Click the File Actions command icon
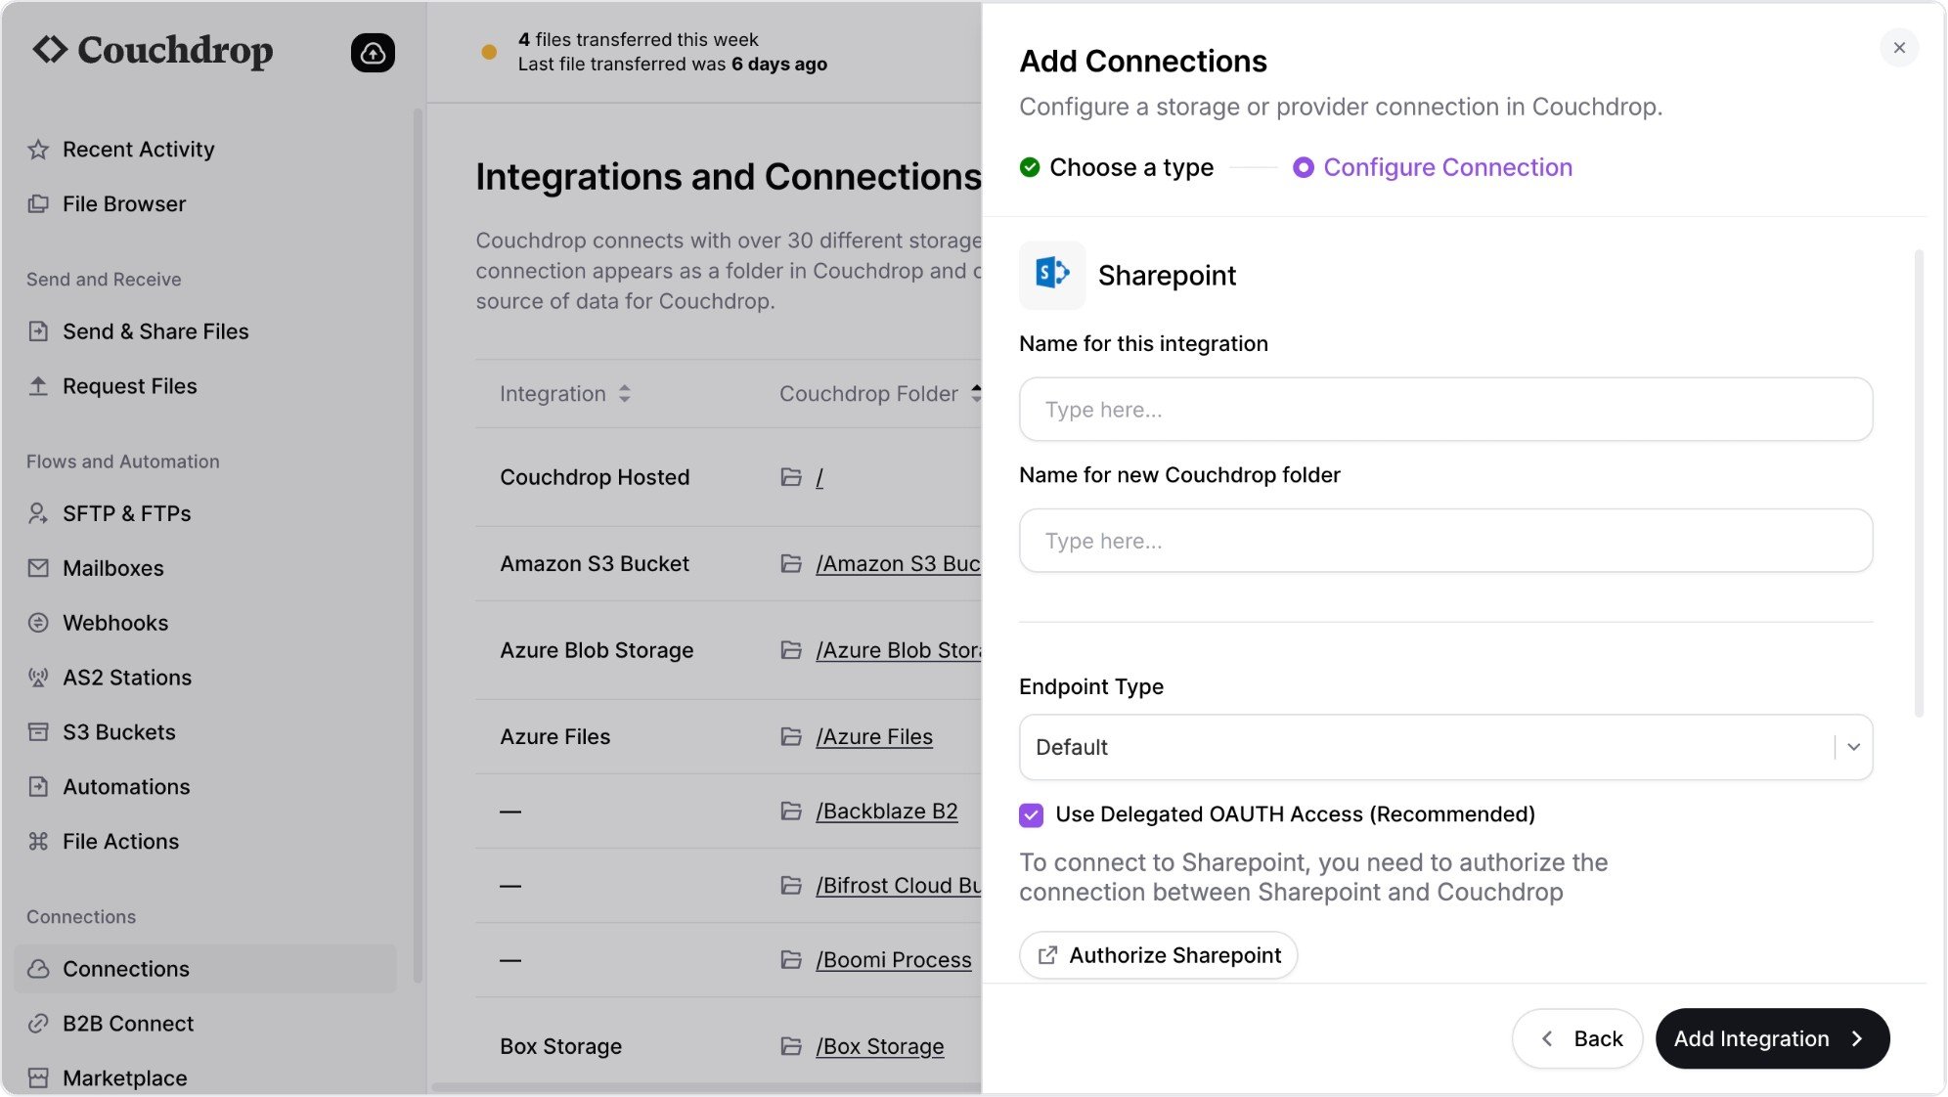Viewport: 1948px width, 1097px height. coord(38,842)
